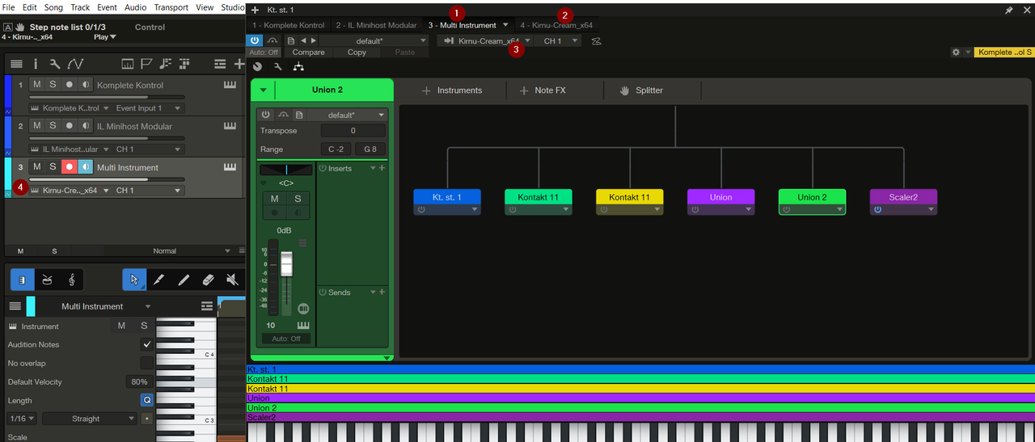The width and height of the screenshot is (1035, 442).
Task: Switch to score view treble clef icon
Action: (72, 280)
